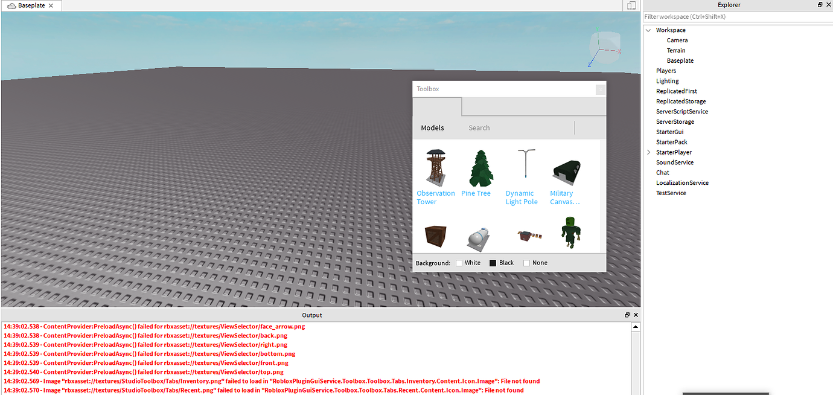Select the white tank model thumbnail
This screenshot has width=833, height=395.
[x=479, y=239]
